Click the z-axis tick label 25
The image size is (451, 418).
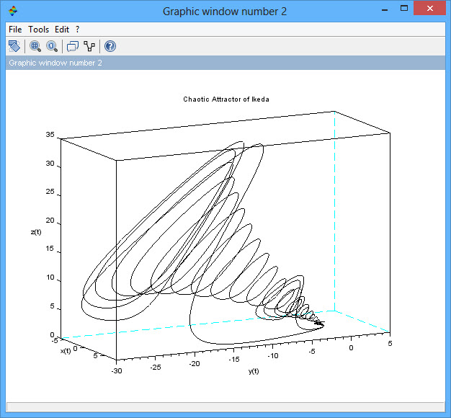(50, 192)
